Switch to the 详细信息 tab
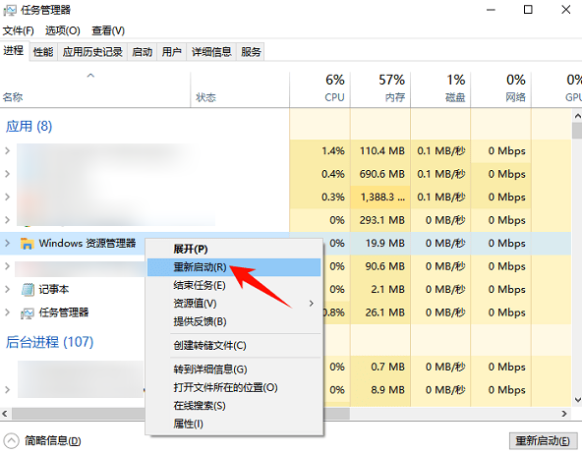 [211, 52]
